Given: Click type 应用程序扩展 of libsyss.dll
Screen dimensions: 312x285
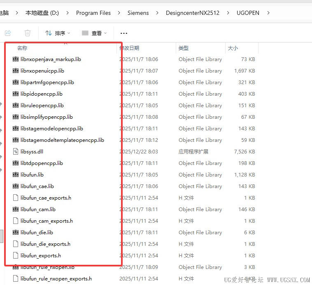Looking at the screenshot, I should click(x=193, y=152).
